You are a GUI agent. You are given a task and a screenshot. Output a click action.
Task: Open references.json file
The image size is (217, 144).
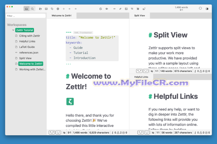[29, 52]
